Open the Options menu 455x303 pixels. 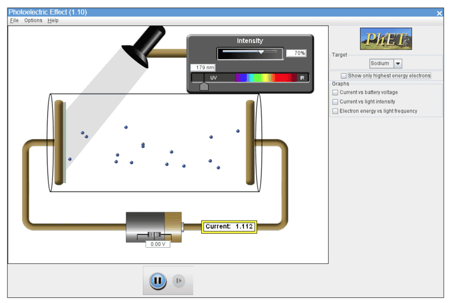[x=33, y=20]
